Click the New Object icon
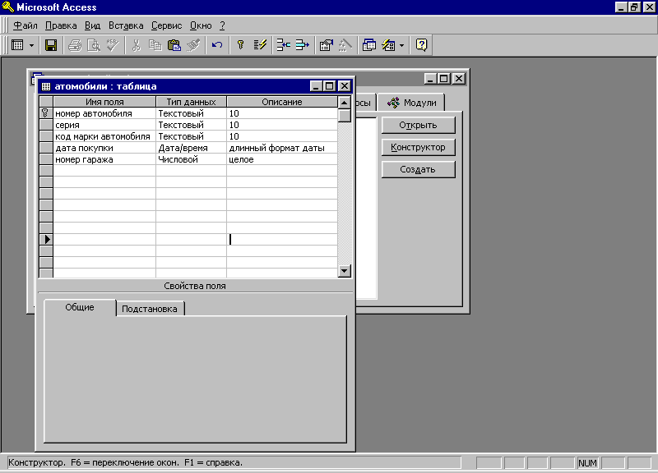This screenshot has width=658, height=473. point(388,45)
